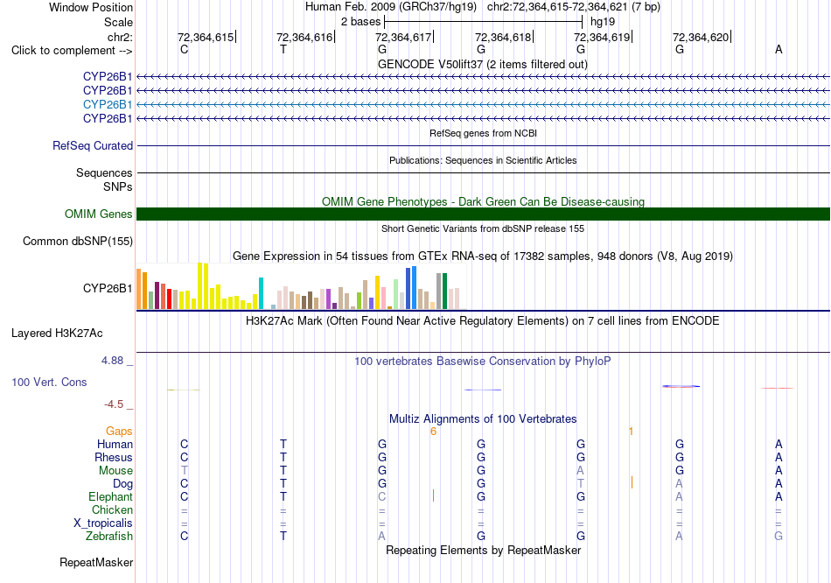Click the dark green OMIM gene bar
The image size is (831, 583).
(x=483, y=214)
